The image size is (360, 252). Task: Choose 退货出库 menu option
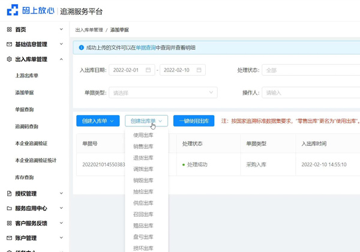coord(143,158)
